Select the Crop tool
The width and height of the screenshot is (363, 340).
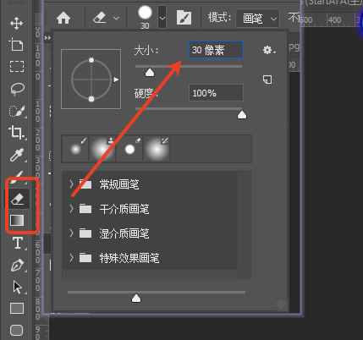tap(17, 133)
